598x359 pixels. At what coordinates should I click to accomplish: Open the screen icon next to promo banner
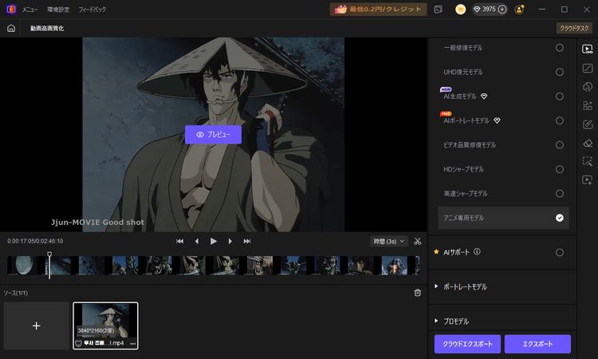coord(439,9)
